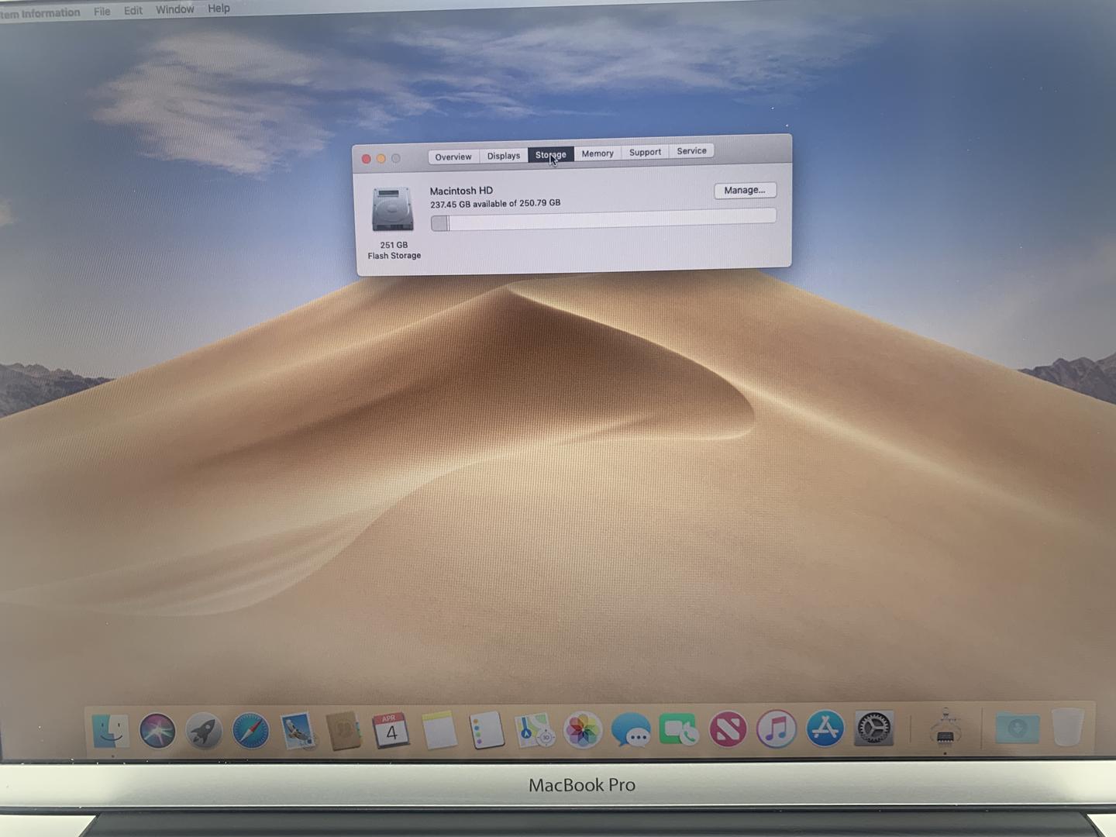Open the Mail stamp icon
Image resolution: width=1116 pixels, height=837 pixels.
point(298,731)
